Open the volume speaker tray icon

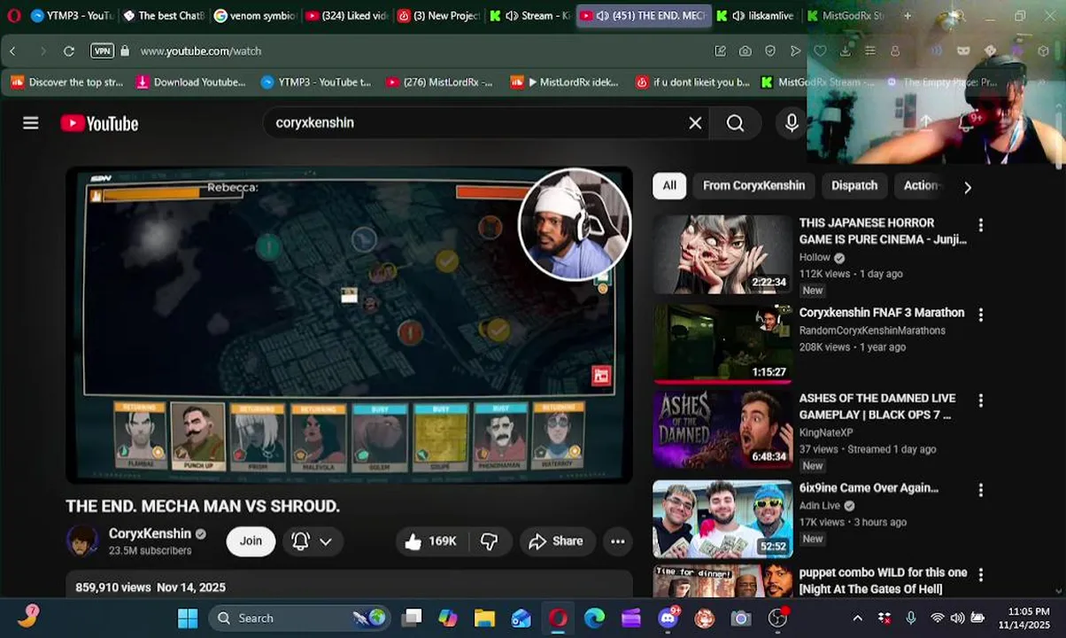click(x=957, y=618)
